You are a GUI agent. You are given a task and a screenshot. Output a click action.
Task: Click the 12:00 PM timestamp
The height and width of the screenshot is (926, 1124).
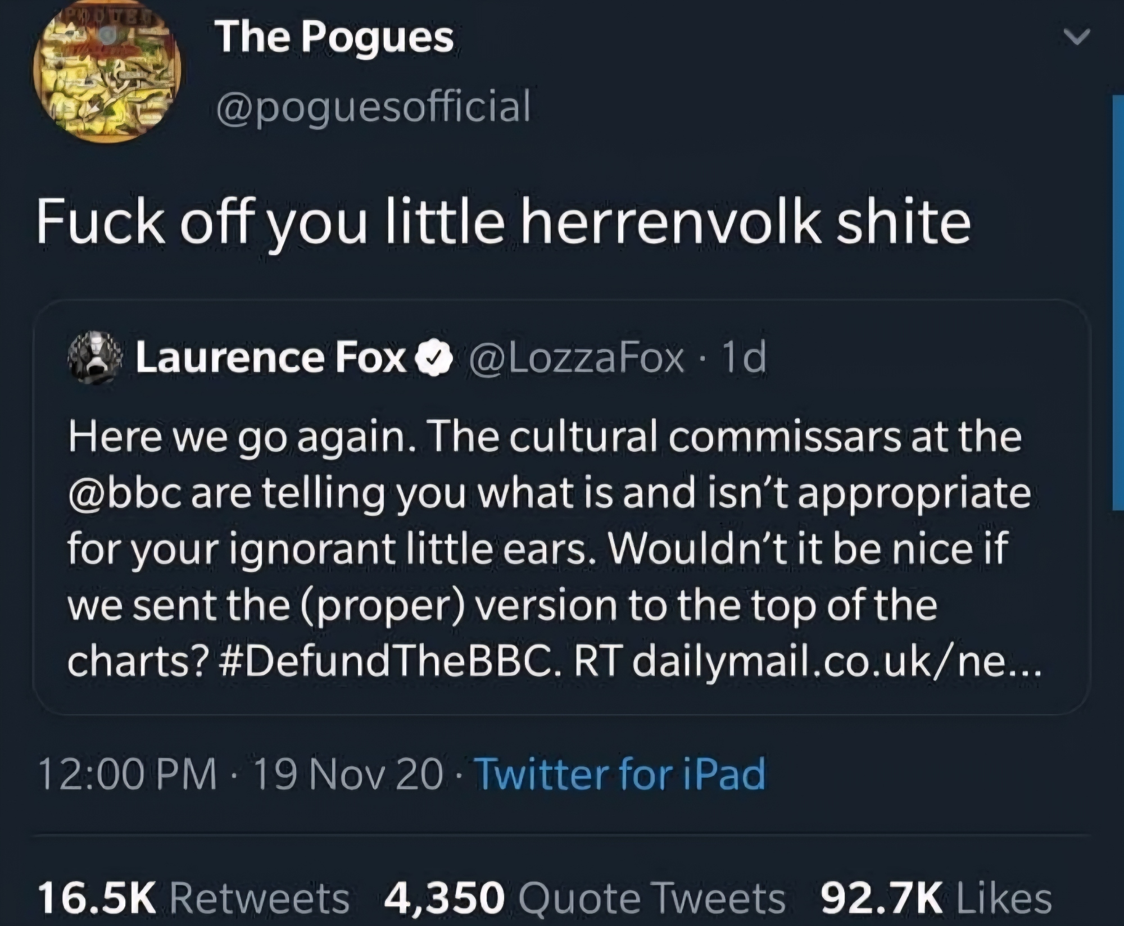pos(128,774)
